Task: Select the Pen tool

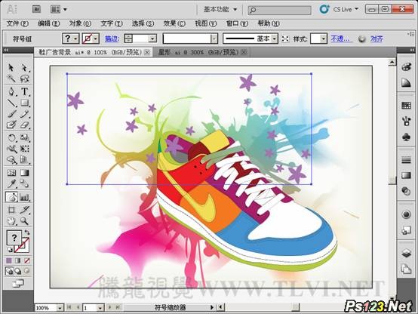Action: tap(11, 91)
